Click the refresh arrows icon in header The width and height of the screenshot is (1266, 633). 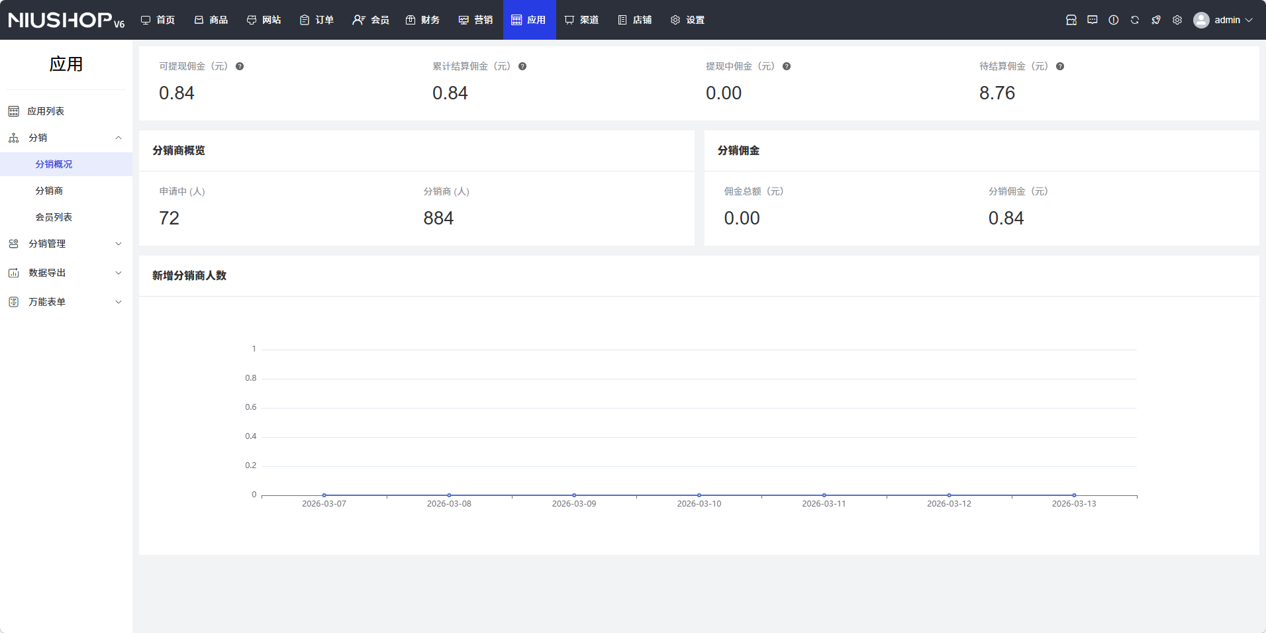(1135, 20)
